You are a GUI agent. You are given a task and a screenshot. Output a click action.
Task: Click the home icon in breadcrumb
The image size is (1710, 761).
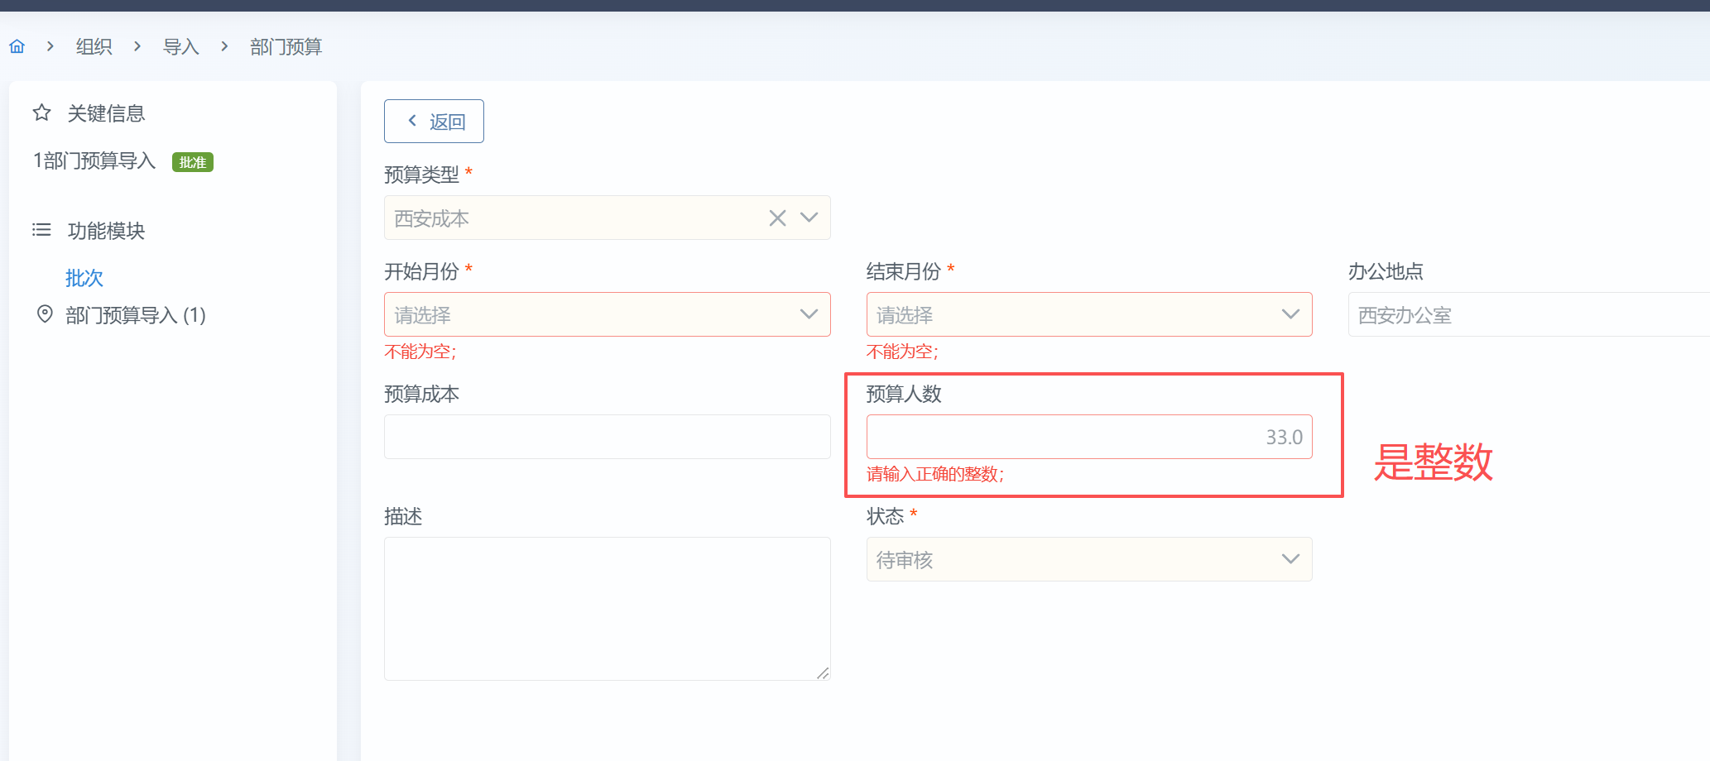[17, 46]
